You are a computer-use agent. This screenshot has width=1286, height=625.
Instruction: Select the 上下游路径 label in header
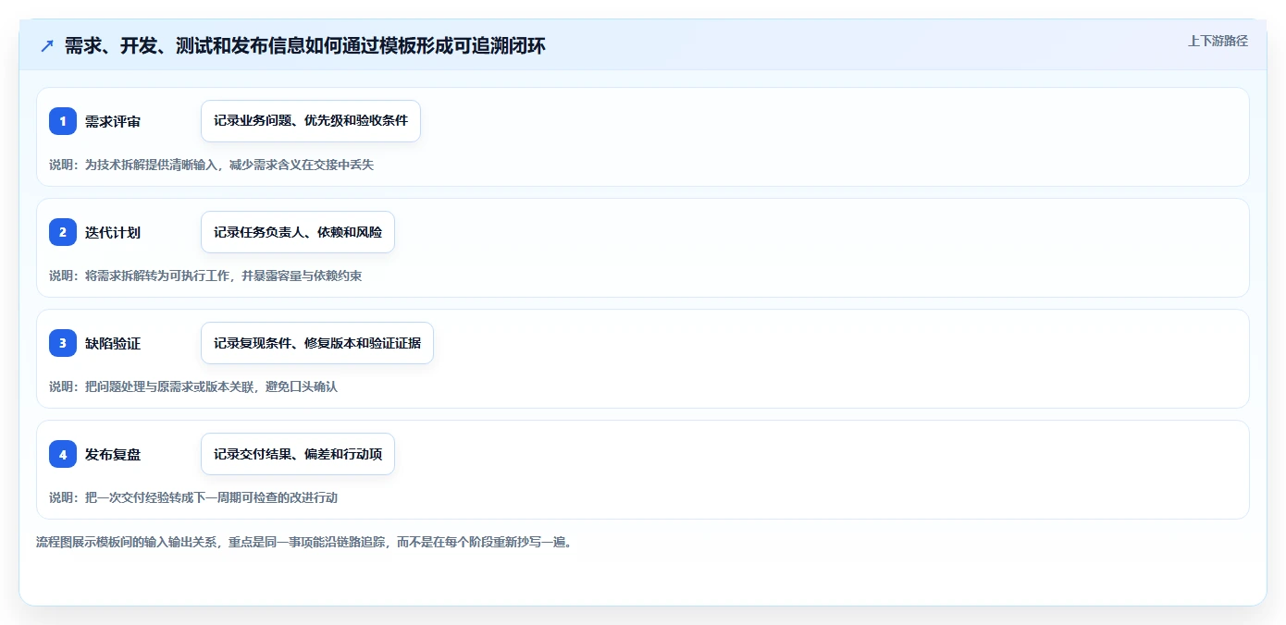(x=1218, y=41)
